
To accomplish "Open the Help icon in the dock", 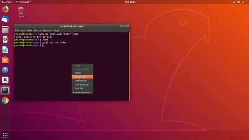I will (x=5, y=70).
